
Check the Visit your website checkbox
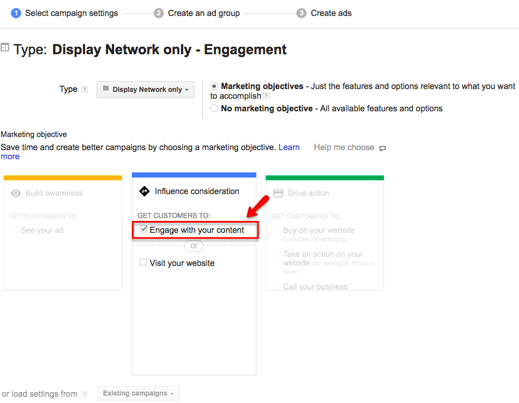click(x=143, y=262)
